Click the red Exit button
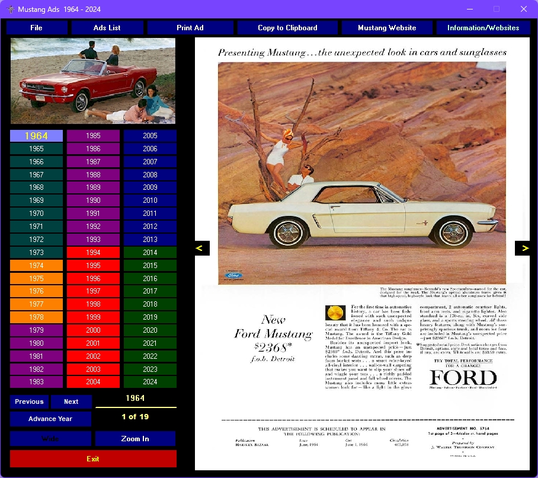Image resolution: width=538 pixels, height=478 pixels. point(93,459)
